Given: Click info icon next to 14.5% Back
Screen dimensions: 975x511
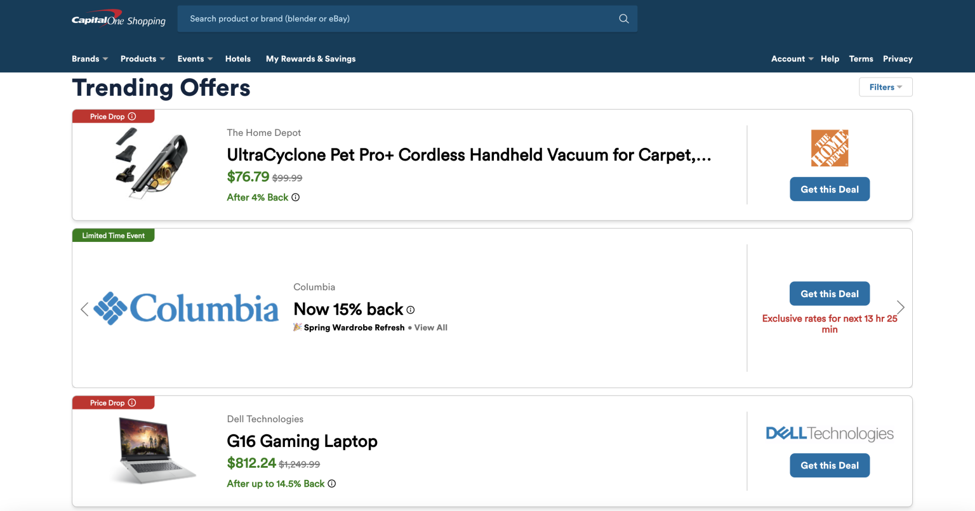Looking at the screenshot, I should click(x=331, y=484).
